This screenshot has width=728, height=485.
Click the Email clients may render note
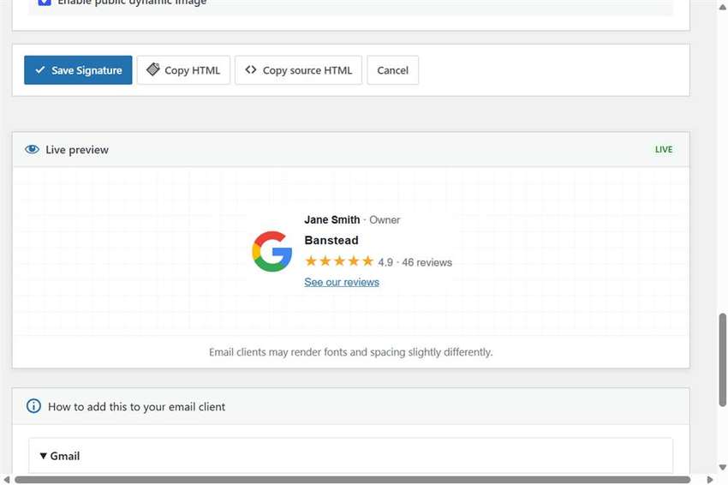tap(350, 352)
